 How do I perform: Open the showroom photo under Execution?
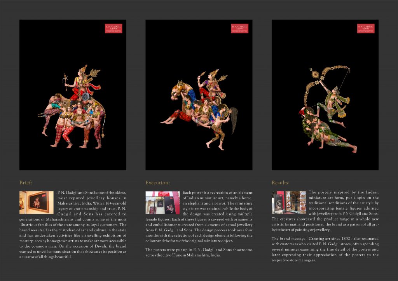(162, 203)
